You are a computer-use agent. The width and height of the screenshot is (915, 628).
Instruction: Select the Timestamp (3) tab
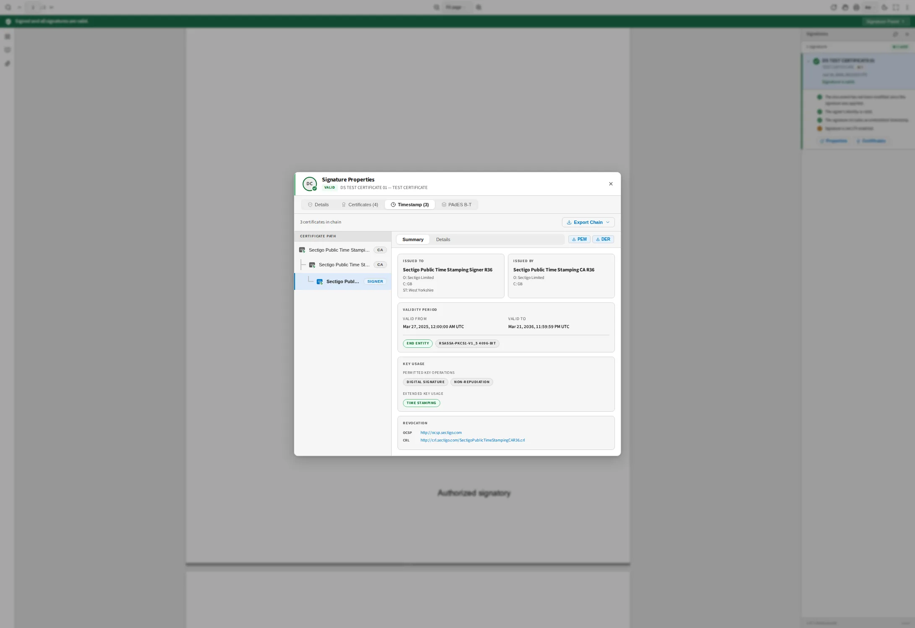[410, 205]
